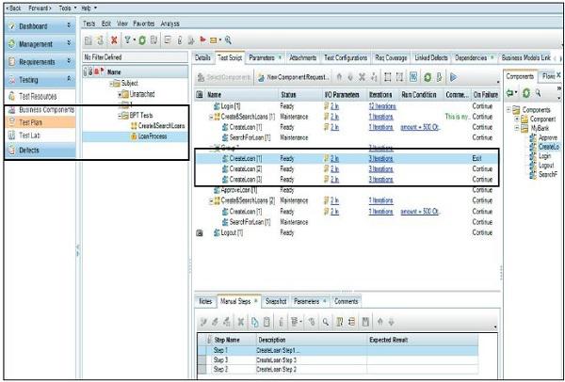Click the new test icon beside new folder icon
Image resolution: width=565 pixels, height=382 pixels.
(x=101, y=40)
